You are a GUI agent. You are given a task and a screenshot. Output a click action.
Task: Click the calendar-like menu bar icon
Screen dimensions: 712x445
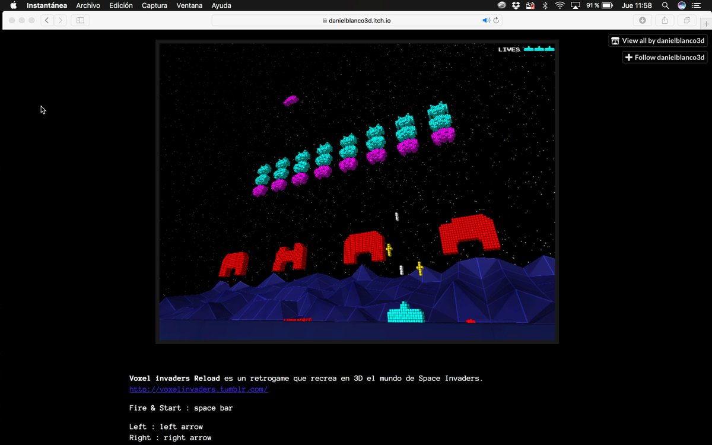(x=530, y=5)
